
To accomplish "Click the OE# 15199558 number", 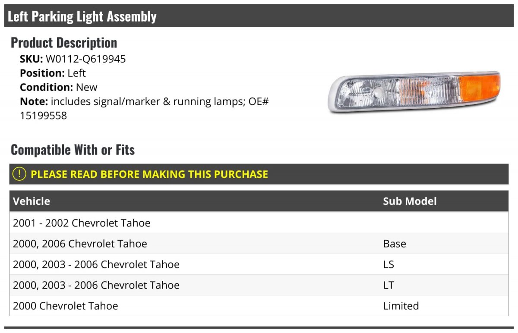I will coord(43,116).
